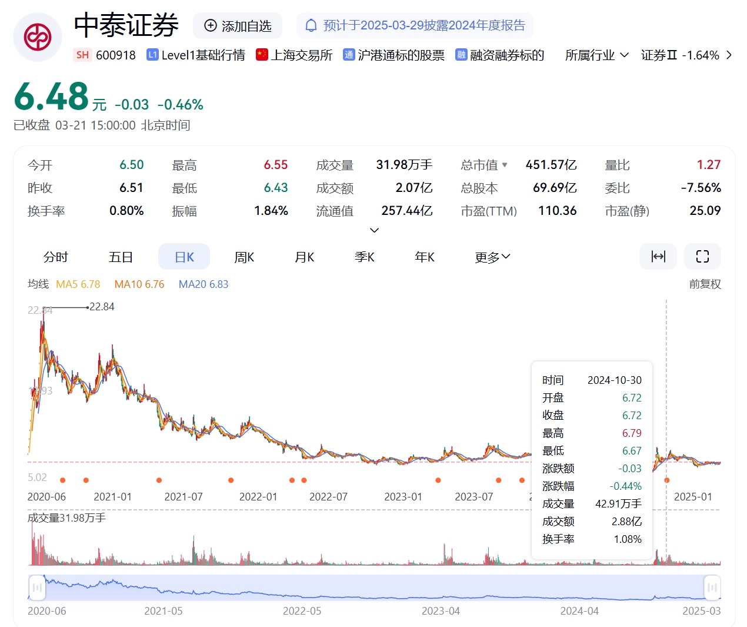Expand the stock statistics panel via chevron
The image size is (747, 627).
(374, 230)
